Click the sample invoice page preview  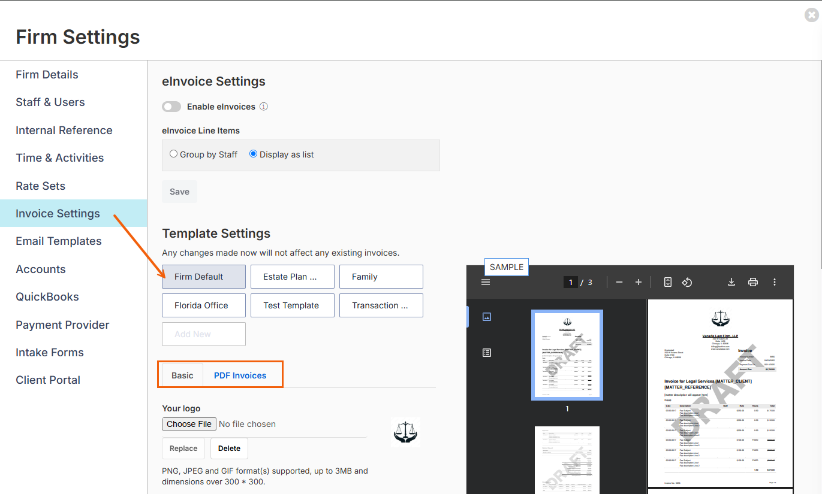(721, 393)
